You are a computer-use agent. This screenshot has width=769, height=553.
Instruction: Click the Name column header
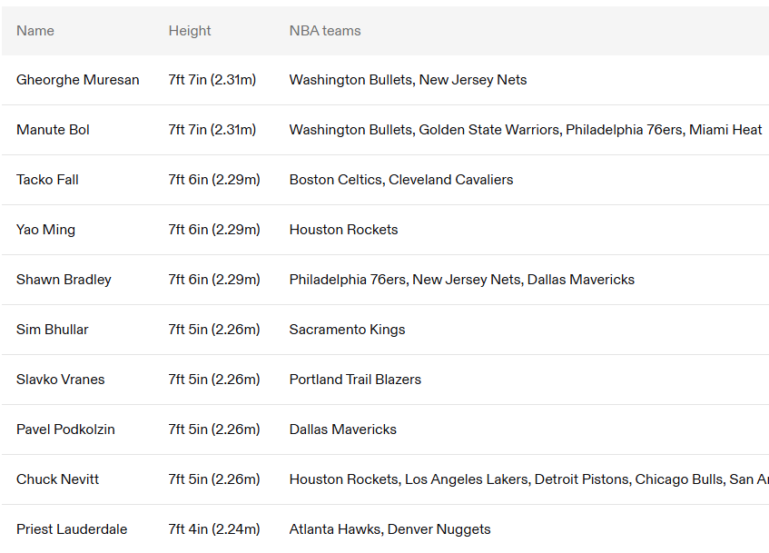point(35,31)
